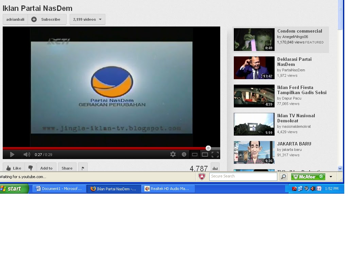Switch to Document1 Microsoft Word taskbar item
The height and width of the screenshot is (261, 348).
59,189
